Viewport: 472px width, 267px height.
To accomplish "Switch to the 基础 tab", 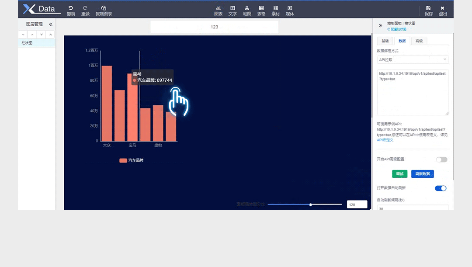I will click(385, 41).
